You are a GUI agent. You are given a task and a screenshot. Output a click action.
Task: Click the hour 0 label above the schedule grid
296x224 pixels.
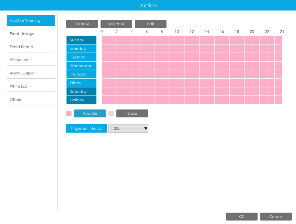pyautogui.click(x=102, y=32)
